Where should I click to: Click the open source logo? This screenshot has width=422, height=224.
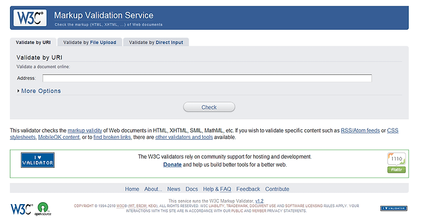click(43, 209)
